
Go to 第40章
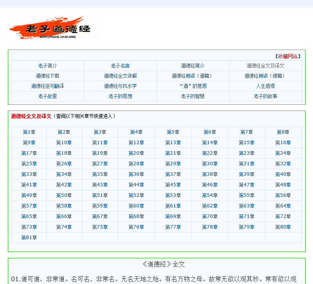pos(283,174)
